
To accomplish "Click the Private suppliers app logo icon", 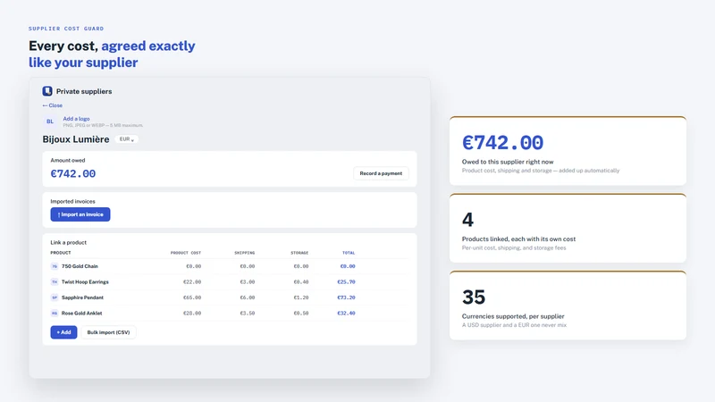I will (47, 91).
